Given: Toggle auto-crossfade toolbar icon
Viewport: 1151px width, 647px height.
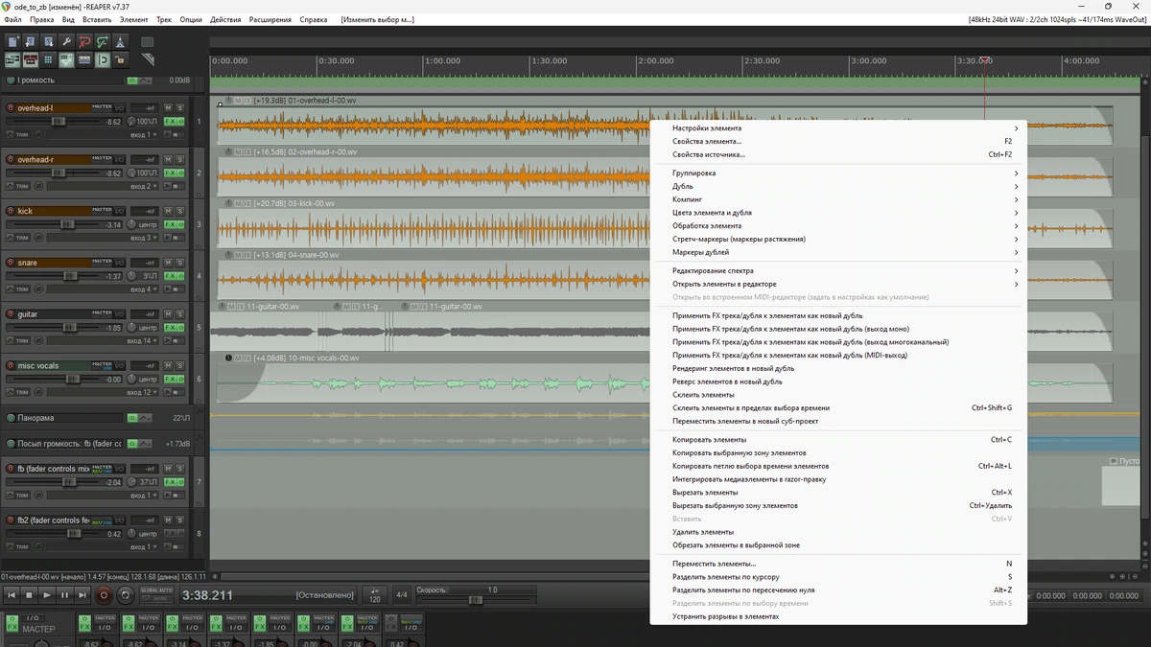Looking at the screenshot, I should coord(12,60).
